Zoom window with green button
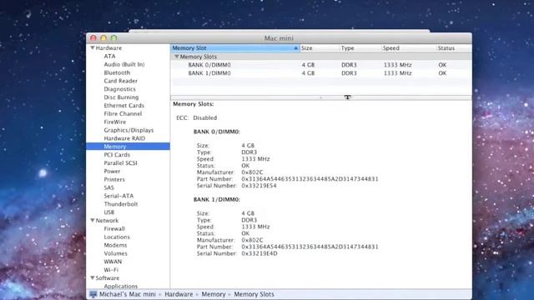Image resolution: width=534 pixels, height=300 pixels. click(x=113, y=38)
